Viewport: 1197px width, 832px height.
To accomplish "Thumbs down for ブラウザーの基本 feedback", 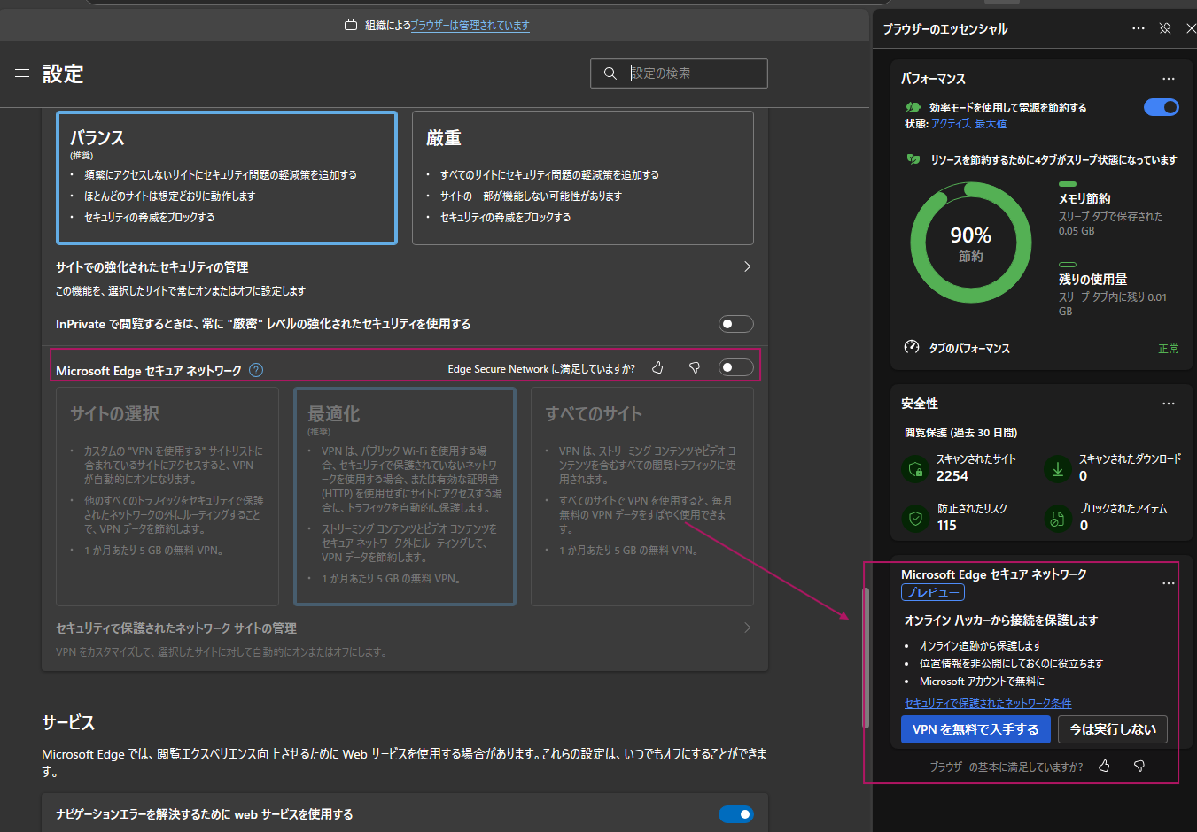I will coord(1139,766).
